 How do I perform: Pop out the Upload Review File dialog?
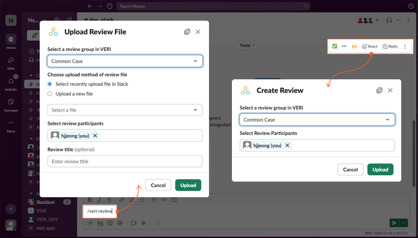pyautogui.click(x=187, y=32)
